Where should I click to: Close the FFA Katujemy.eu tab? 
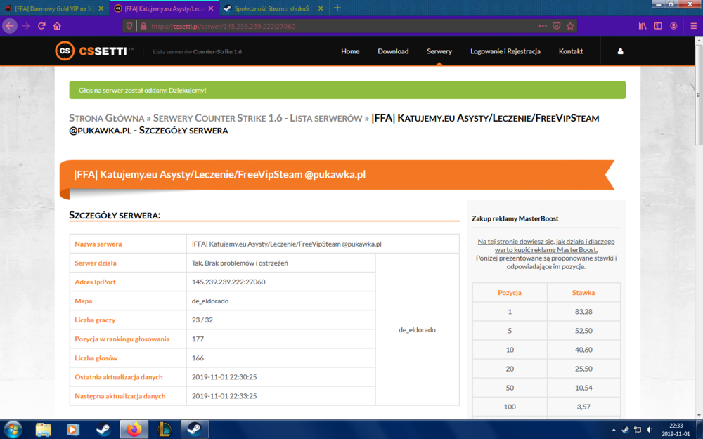tap(211, 8)
